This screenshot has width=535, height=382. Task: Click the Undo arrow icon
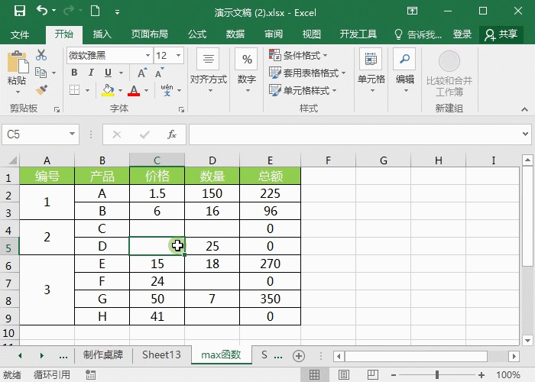pyautogui.click(x=41, y=11)
